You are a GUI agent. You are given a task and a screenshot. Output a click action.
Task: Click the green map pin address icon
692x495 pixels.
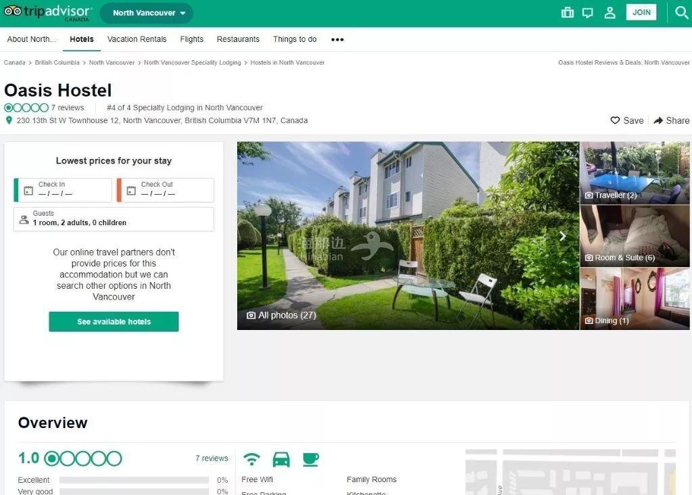[8, 120]
